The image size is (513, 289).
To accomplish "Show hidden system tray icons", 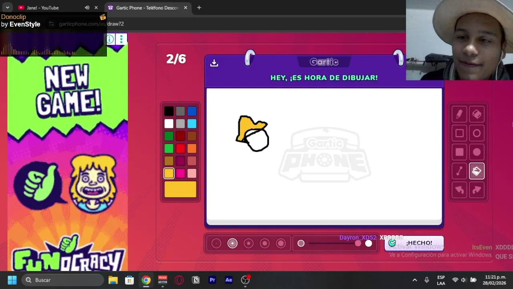I will click(x=415, y=280).
